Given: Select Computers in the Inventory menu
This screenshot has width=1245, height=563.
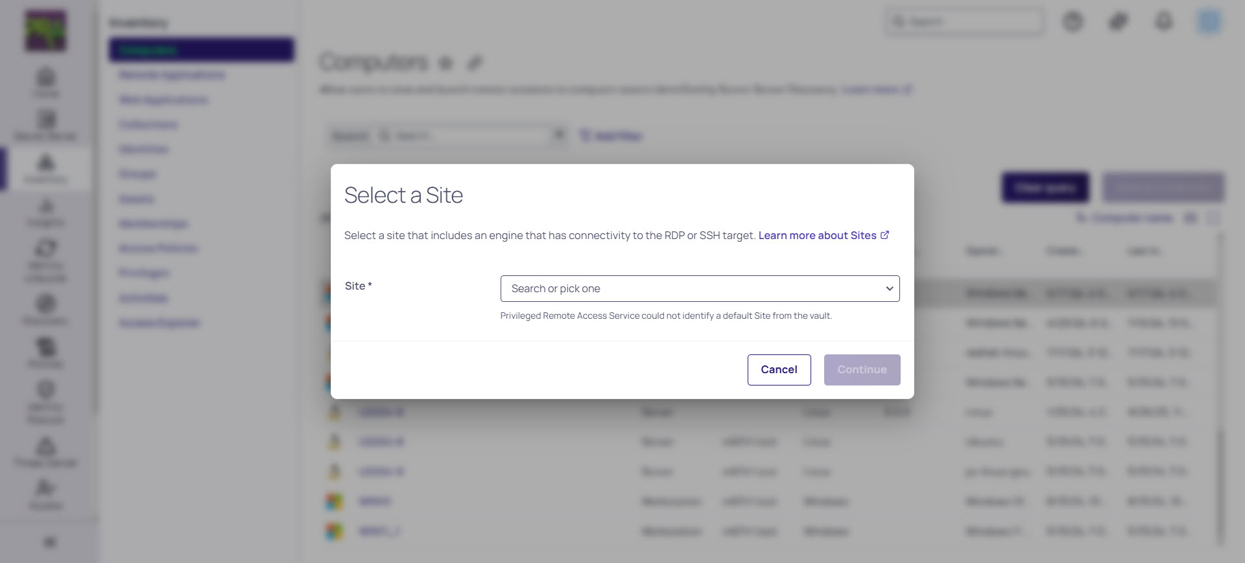Looking at the screenshot, I should [201, 50].
